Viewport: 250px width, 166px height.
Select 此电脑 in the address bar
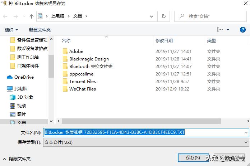click(x=58, y=16)
